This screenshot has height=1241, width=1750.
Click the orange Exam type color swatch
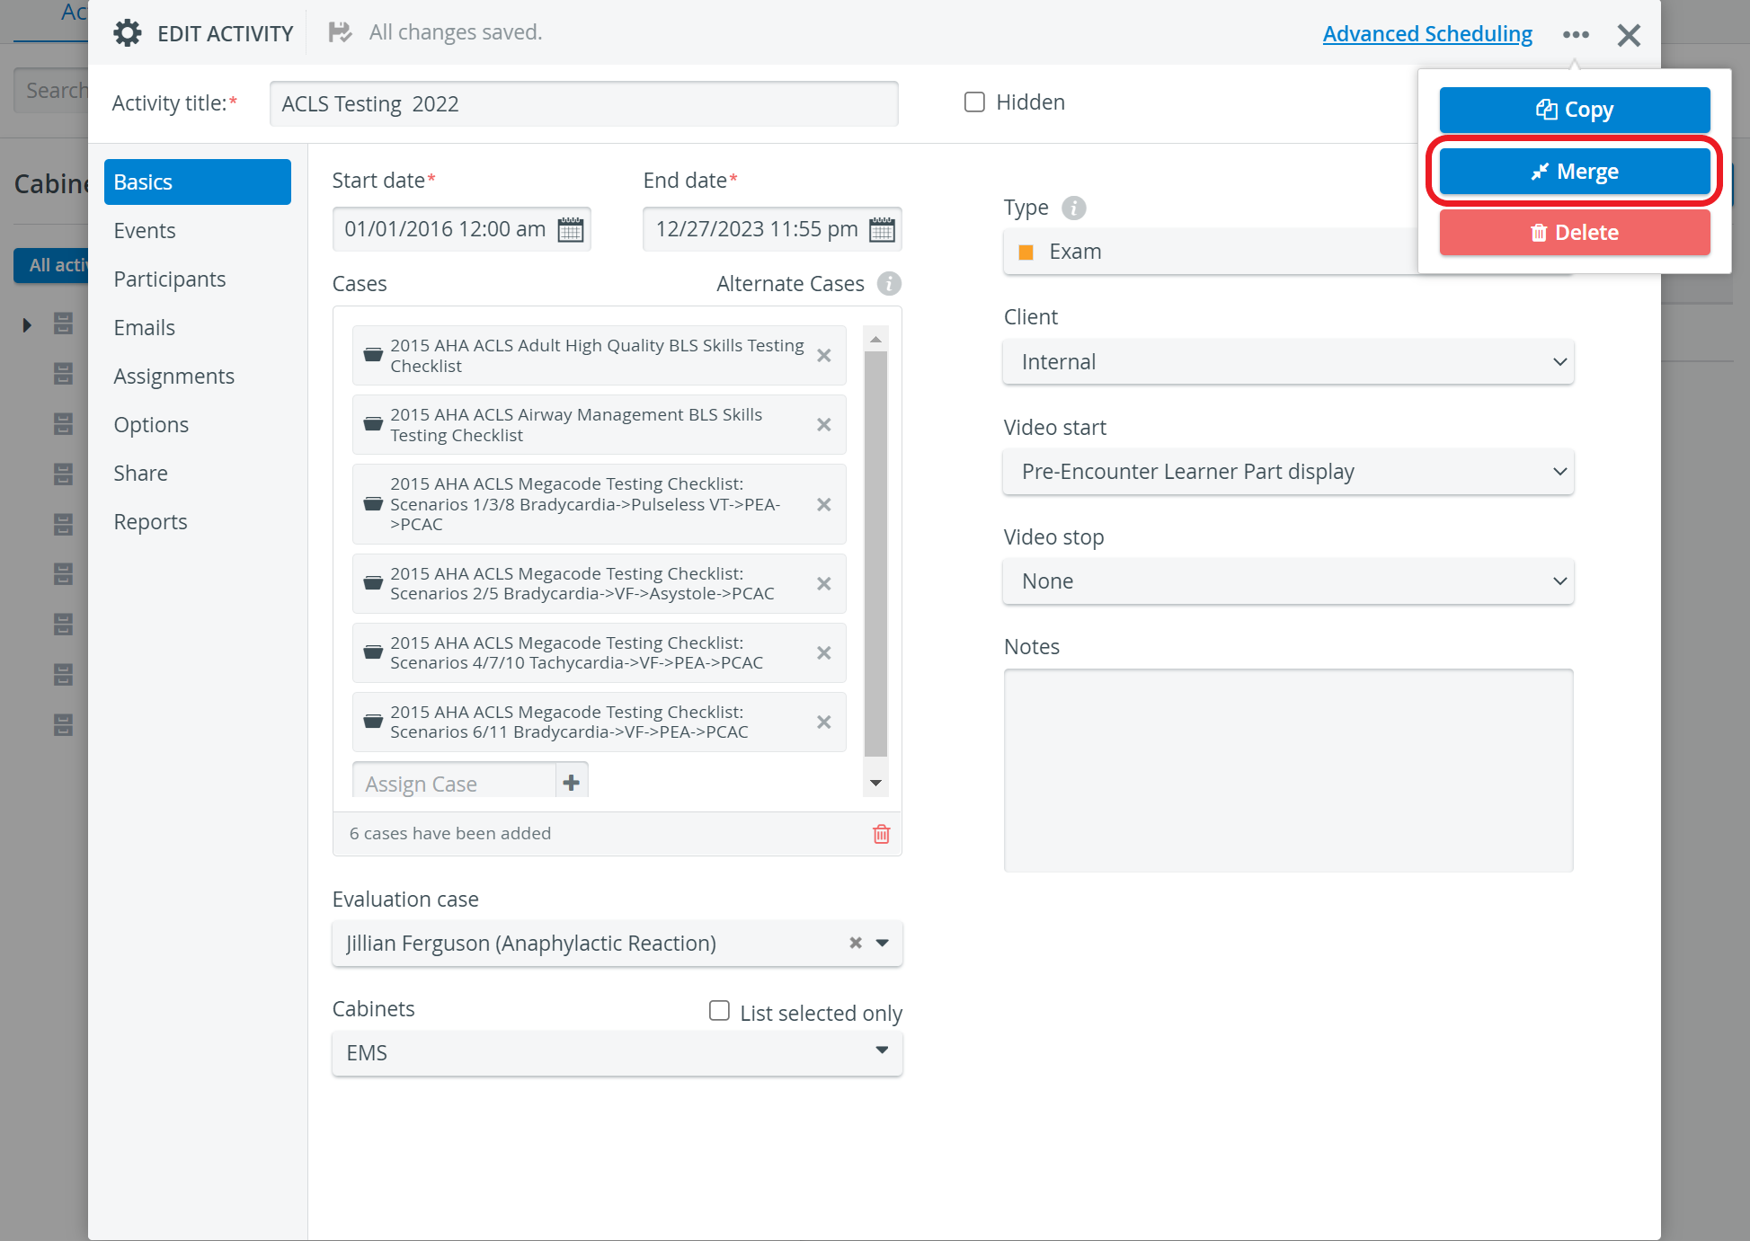tap(1026, 253)
